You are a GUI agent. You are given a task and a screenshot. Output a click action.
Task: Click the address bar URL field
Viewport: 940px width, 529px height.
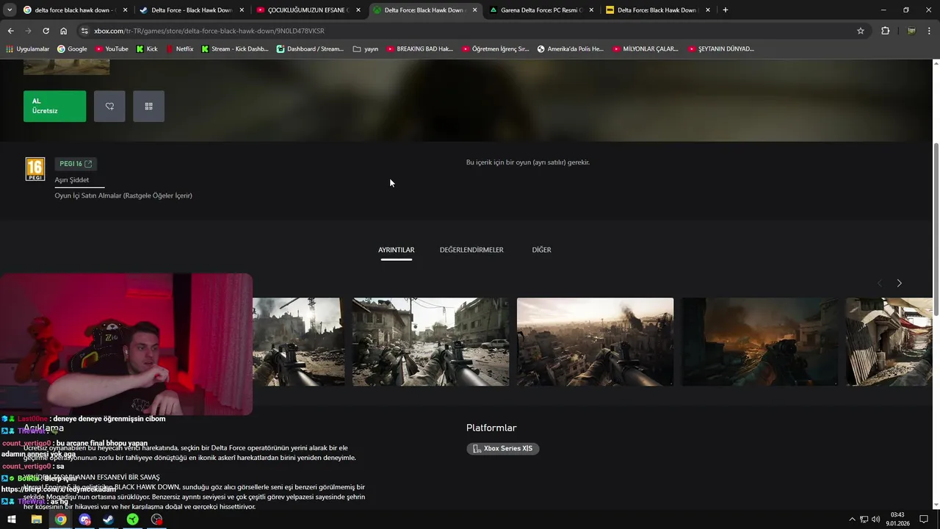pyautogui.click(x=470, y=31)
